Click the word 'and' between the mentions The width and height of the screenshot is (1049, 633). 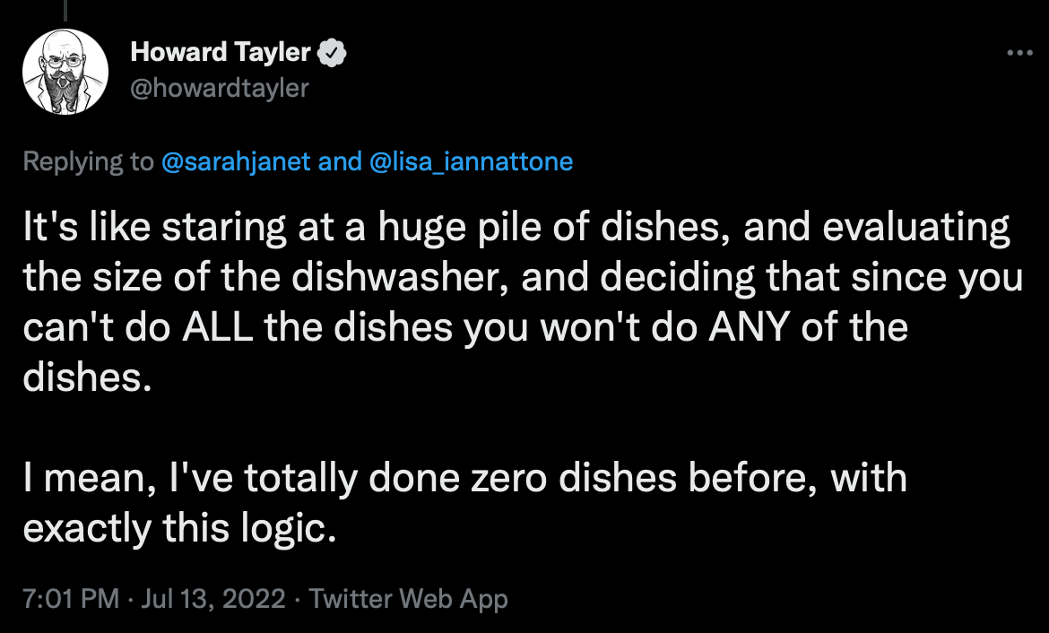[x=339, y=161]
